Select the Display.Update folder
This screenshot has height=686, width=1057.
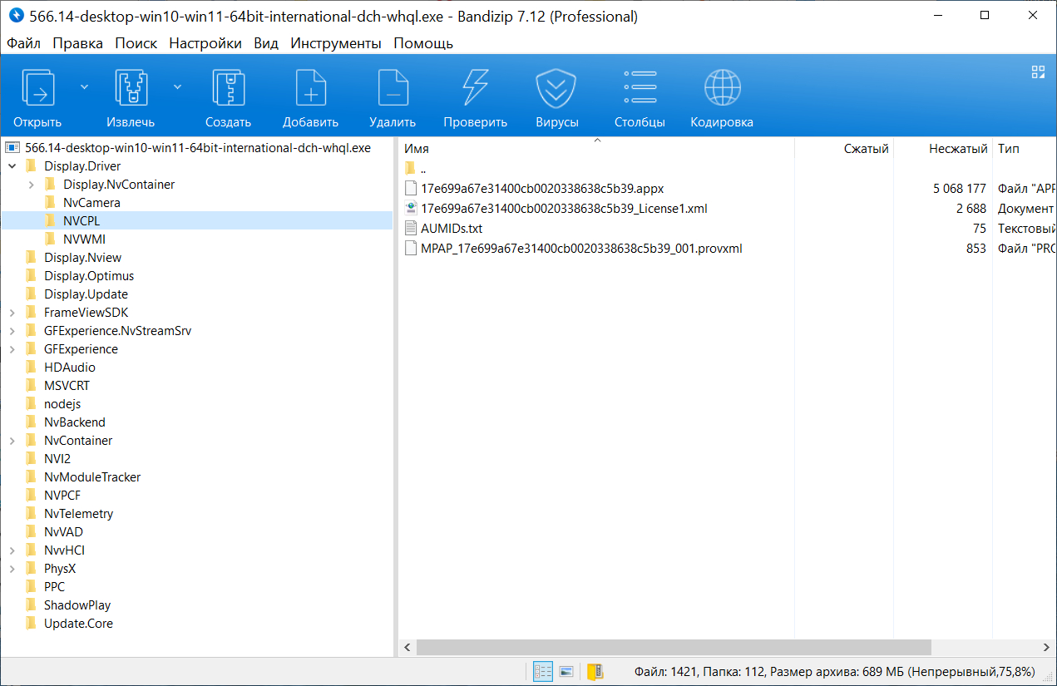[x=86, y=294]
